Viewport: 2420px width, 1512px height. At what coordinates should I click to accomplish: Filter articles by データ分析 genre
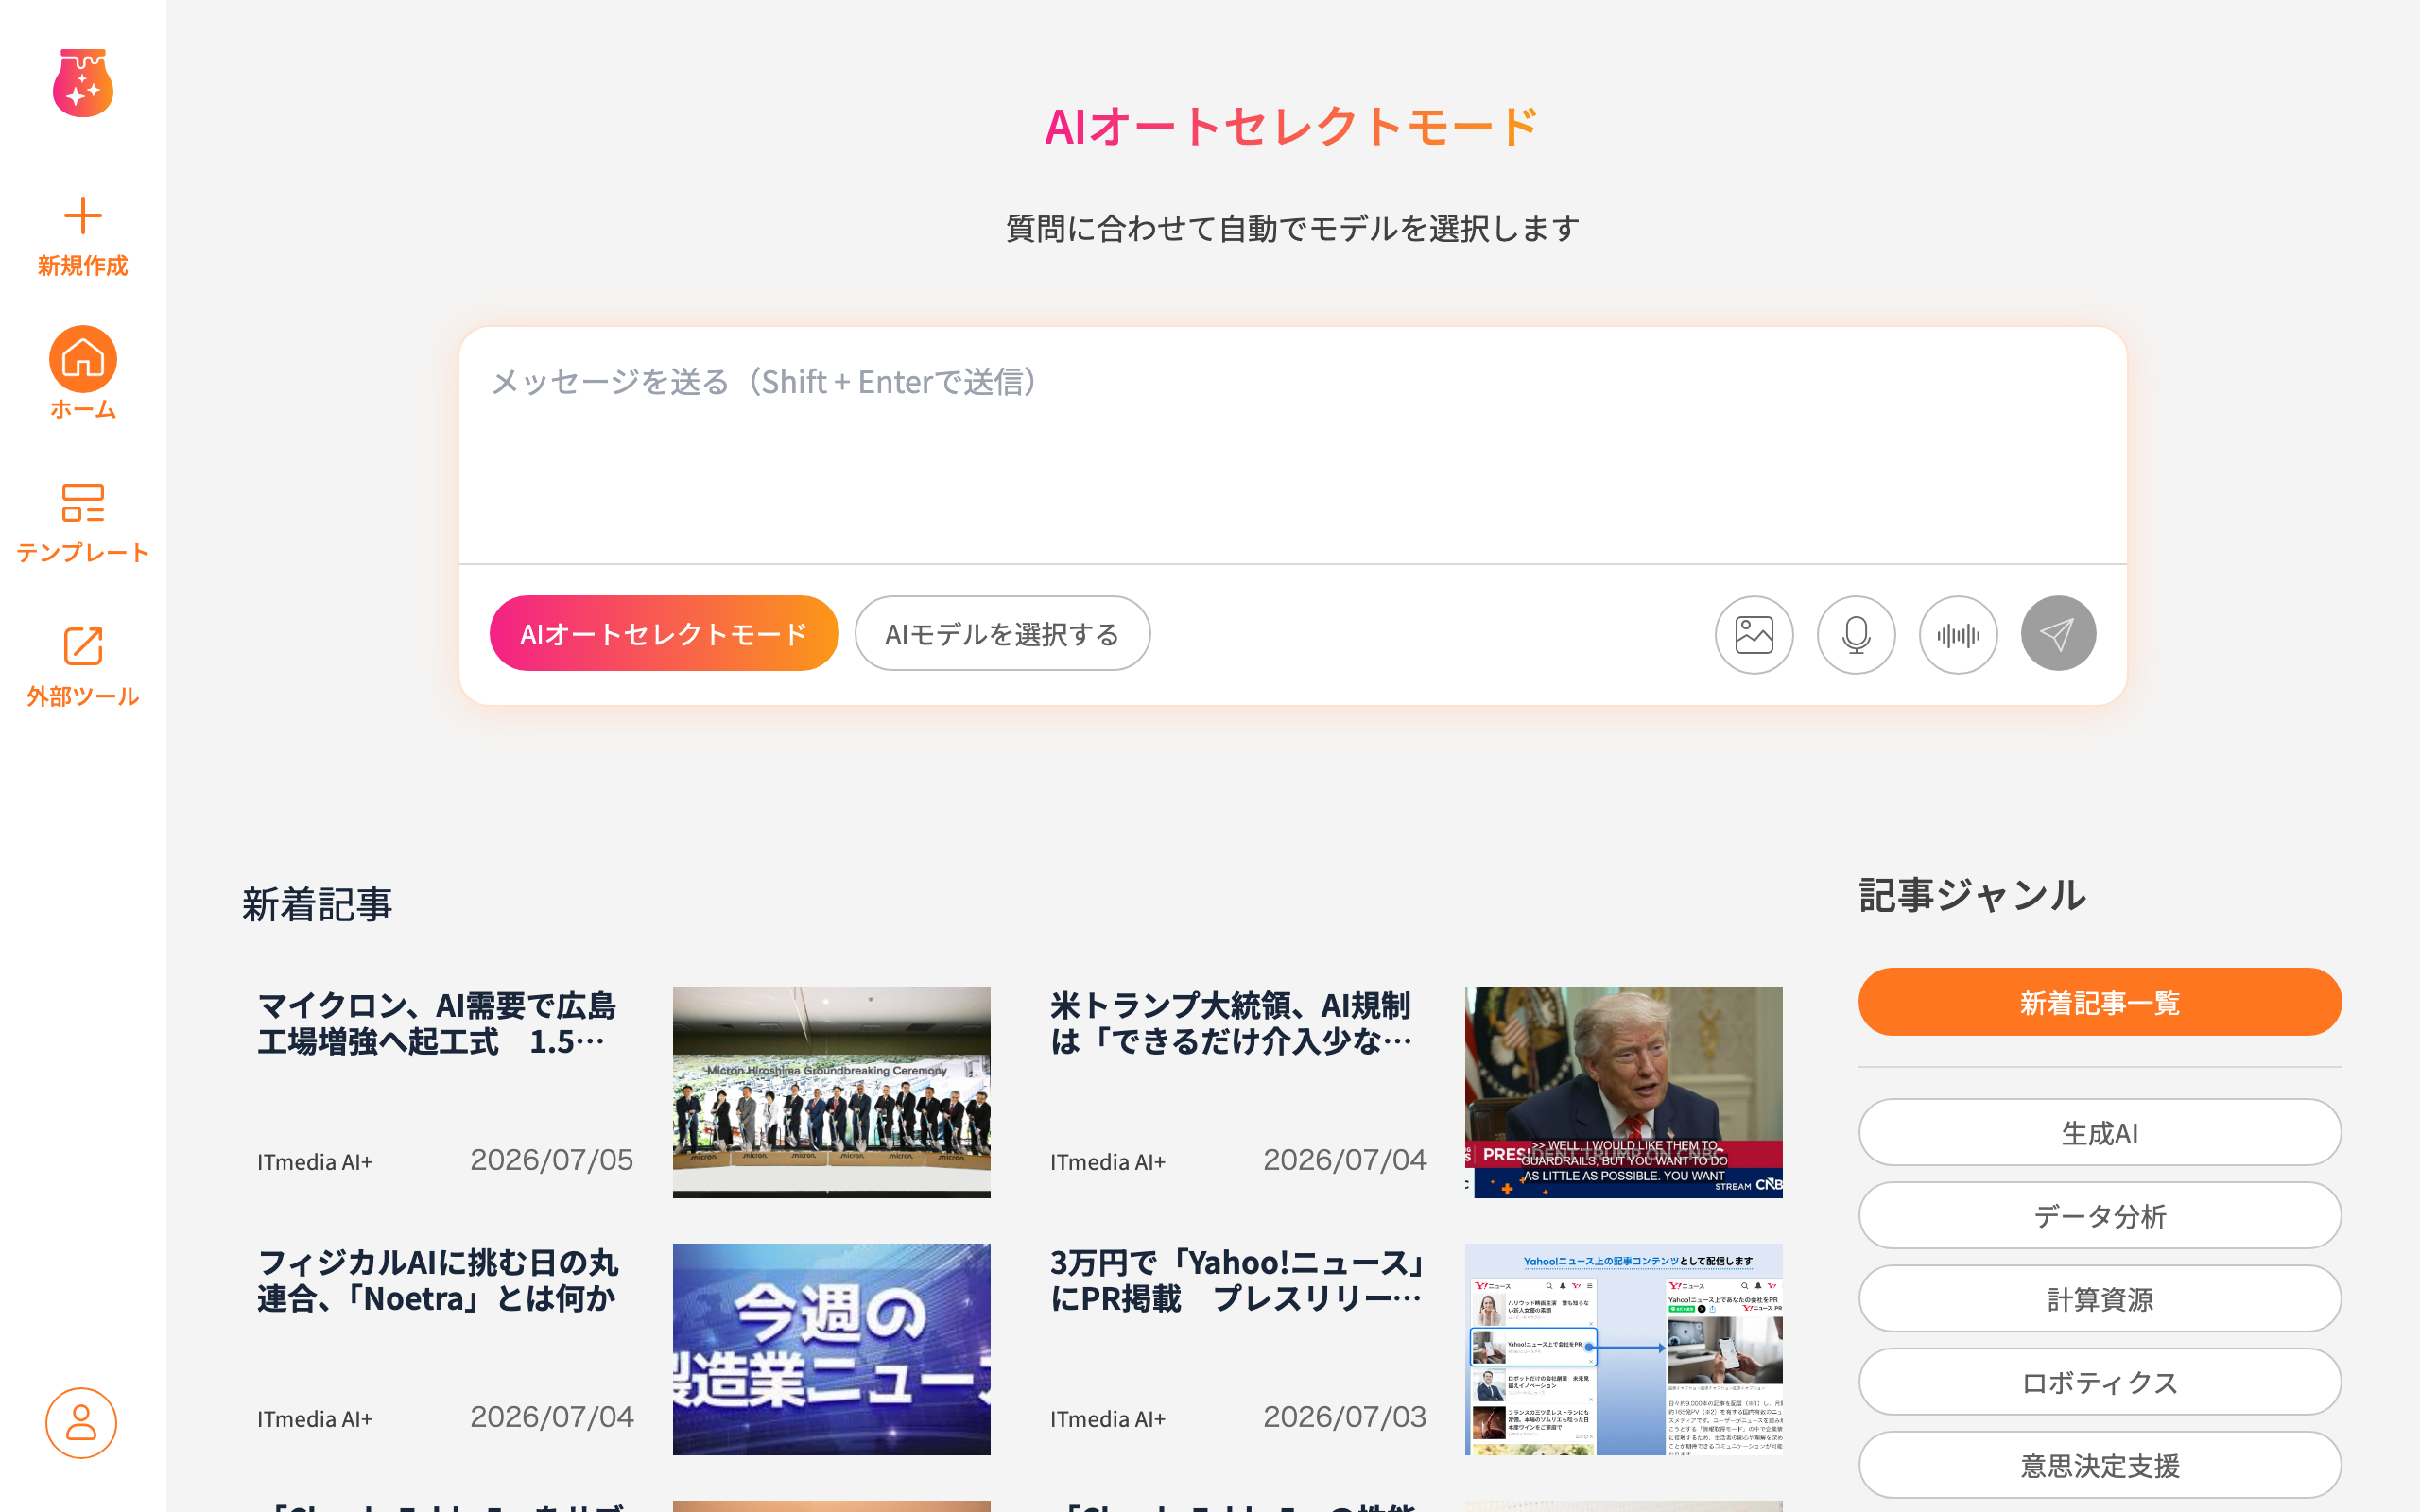pos(2099,1215)
